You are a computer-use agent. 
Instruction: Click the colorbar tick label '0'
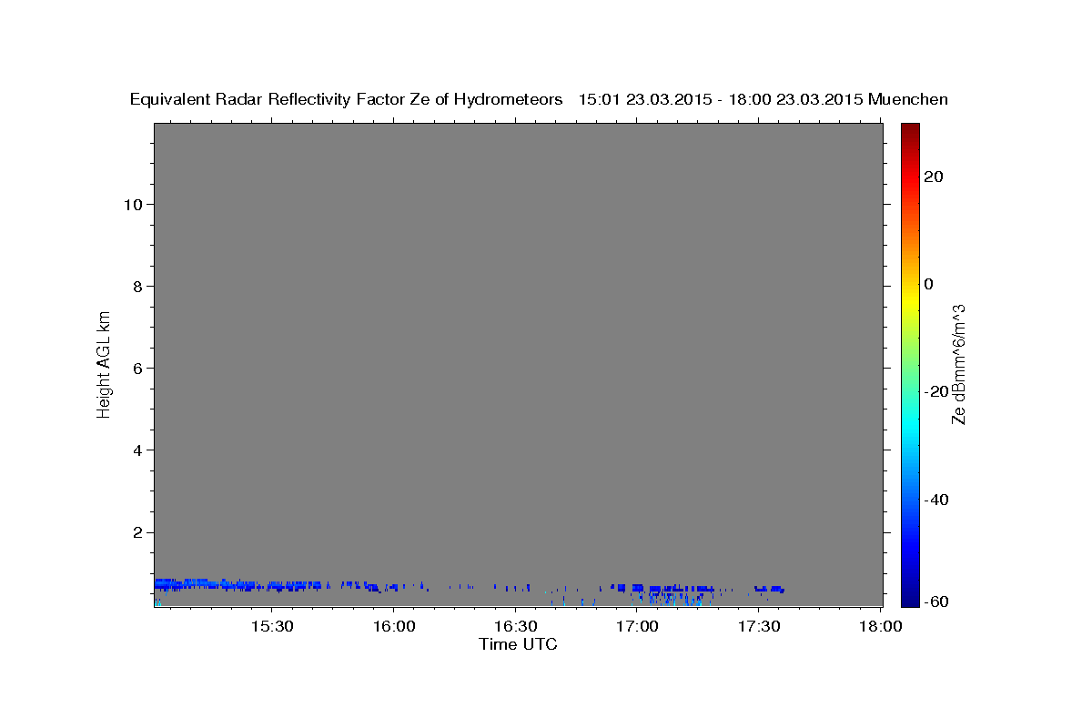coord(928,284)
